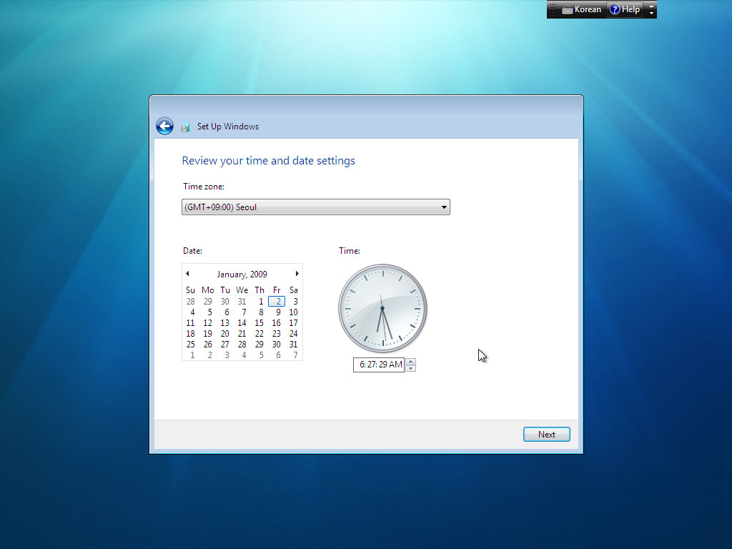Select January 21 on the calendar
The height and width of the screenshot is (549, 732).
click(x=242, y=334)
